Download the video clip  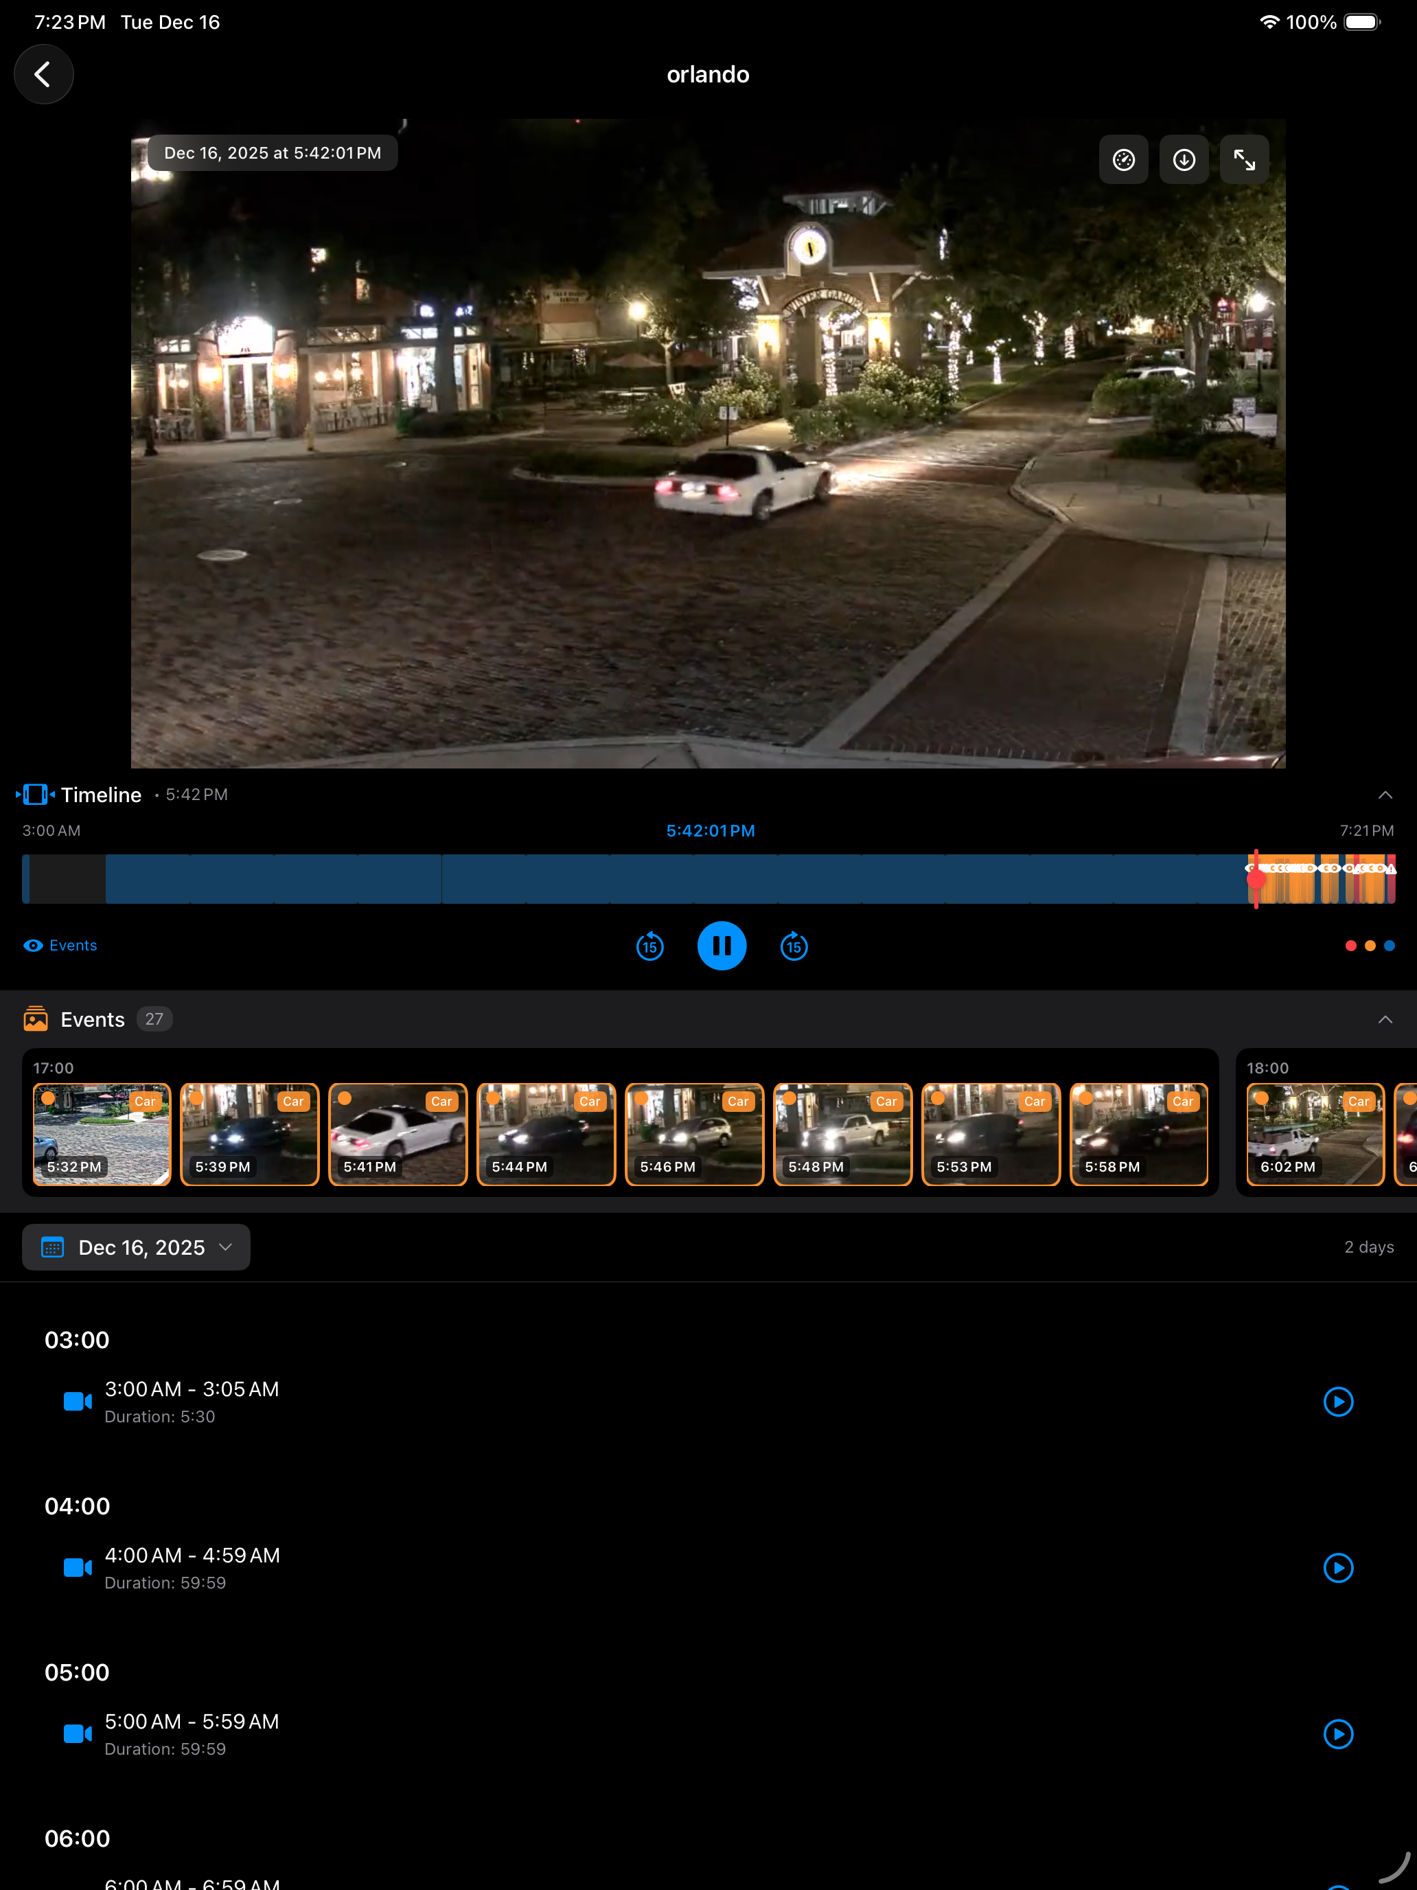[x=1184, y=160]
